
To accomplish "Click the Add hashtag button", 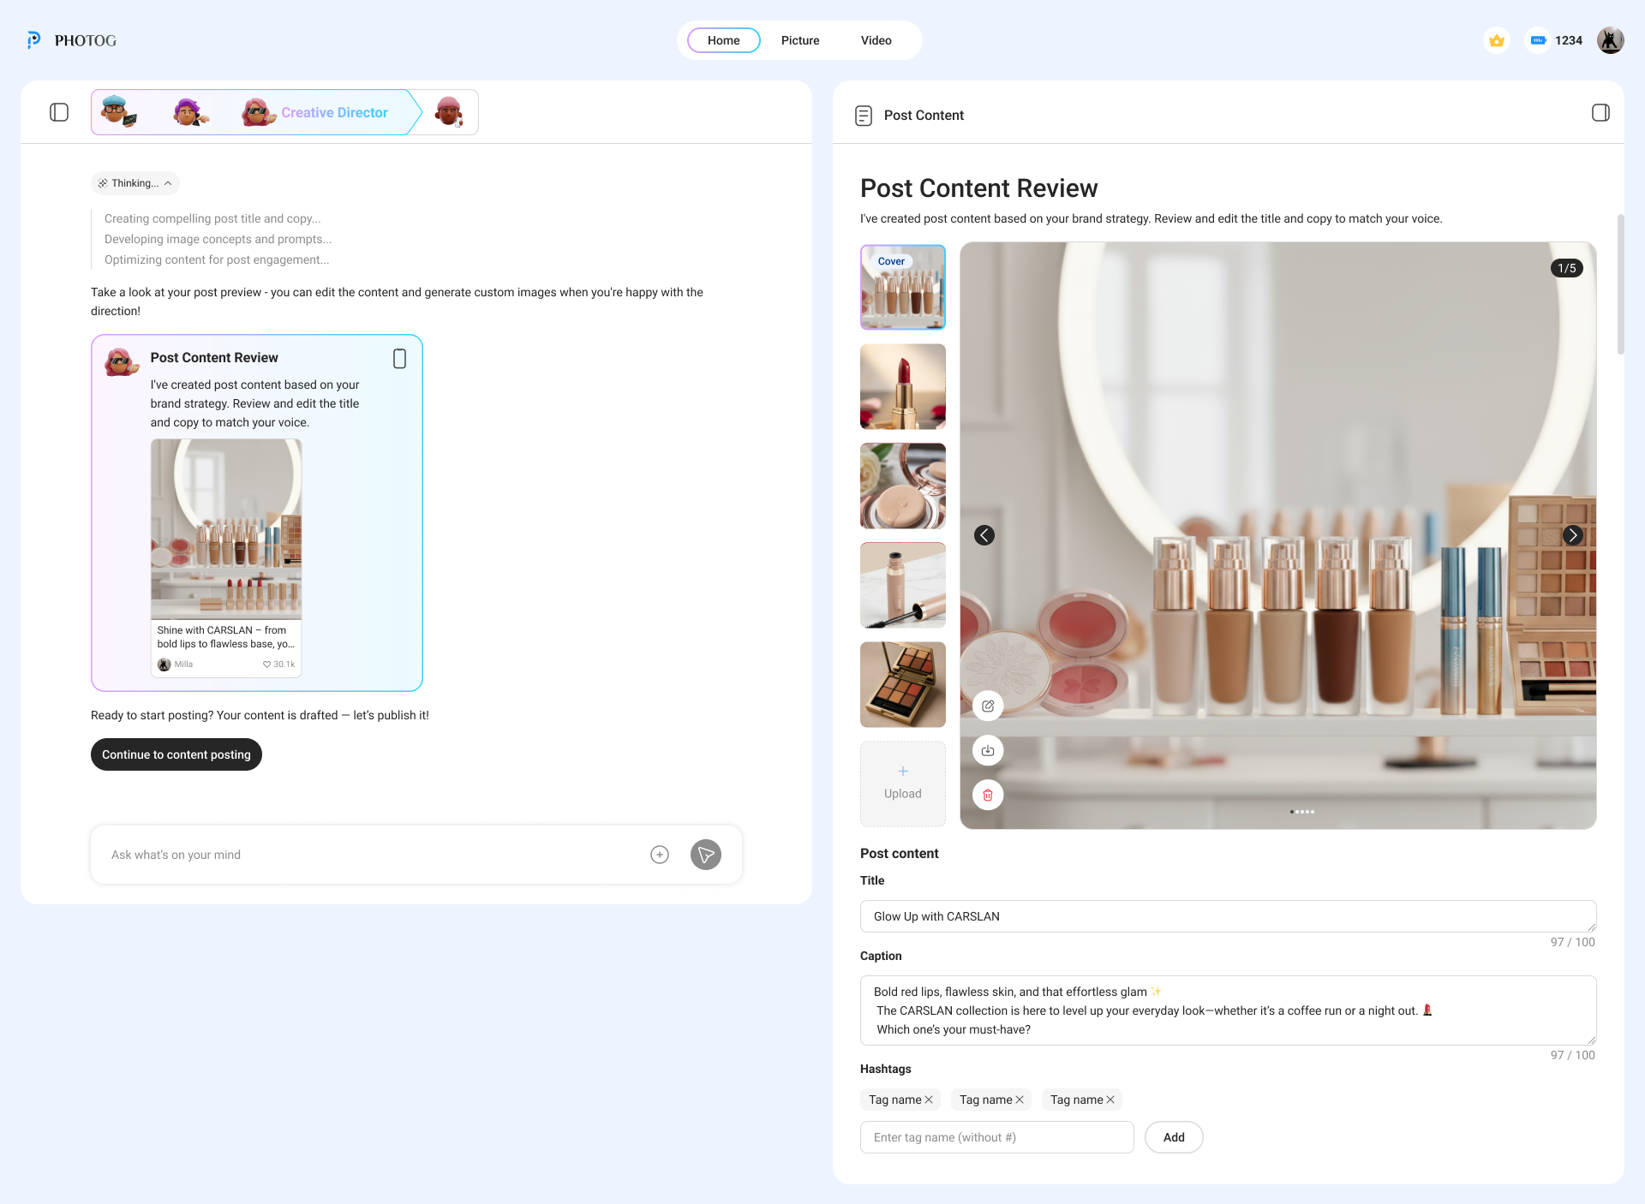I will point(1174,1137).
